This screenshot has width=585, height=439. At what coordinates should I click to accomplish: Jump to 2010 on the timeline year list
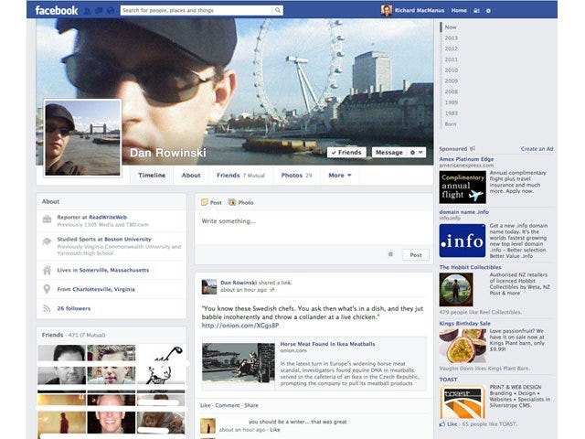click(451, 70)
